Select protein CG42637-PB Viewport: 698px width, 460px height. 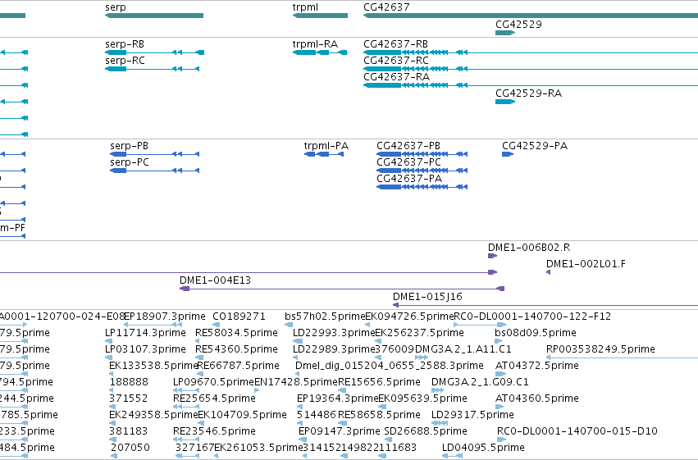pyautogui.click(x=408, y=146)
